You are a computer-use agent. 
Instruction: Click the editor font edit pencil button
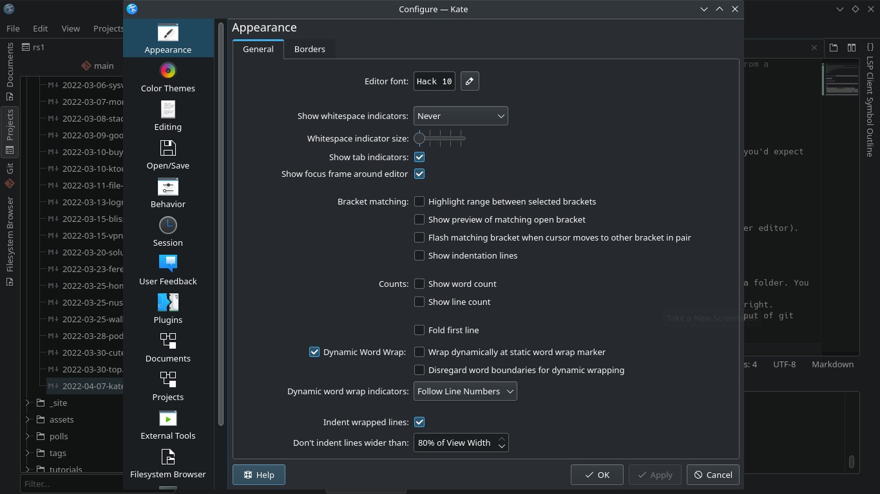click(470, 81)
